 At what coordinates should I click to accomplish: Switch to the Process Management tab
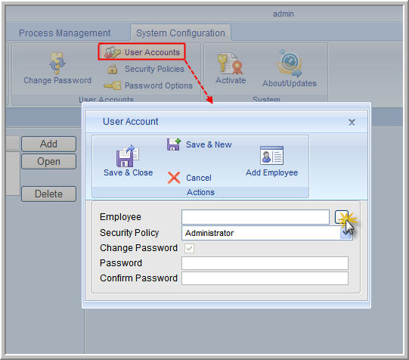pyautogui.click(x=65, y=33)
